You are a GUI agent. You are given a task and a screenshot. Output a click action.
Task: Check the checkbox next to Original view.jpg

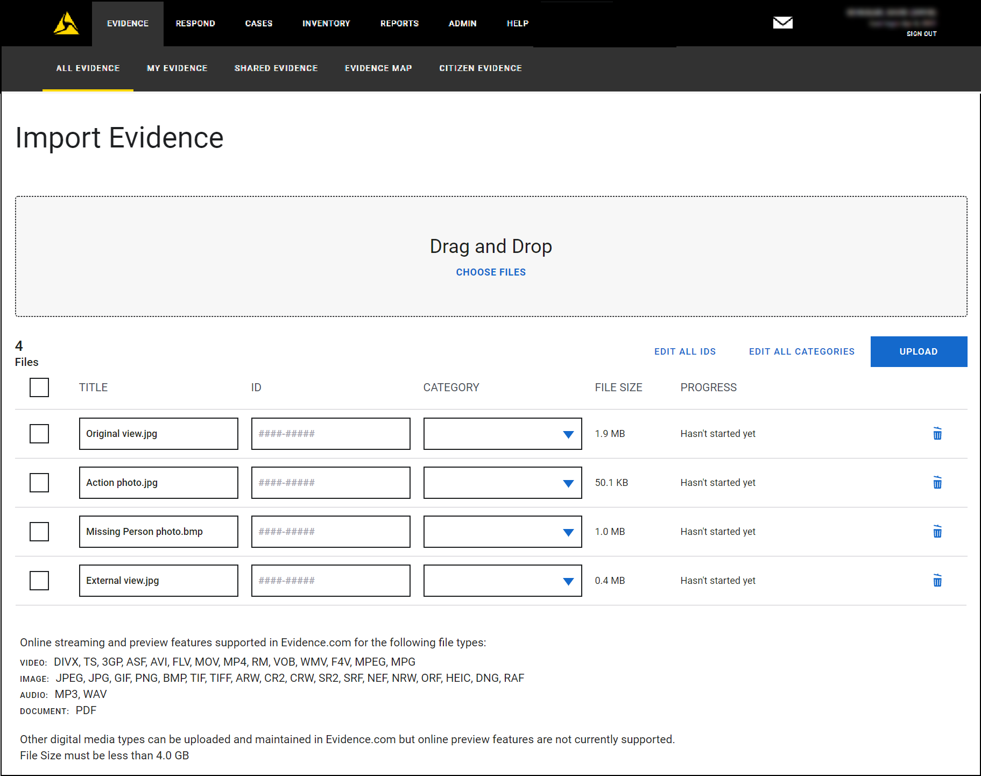click(x=39, y=434)
